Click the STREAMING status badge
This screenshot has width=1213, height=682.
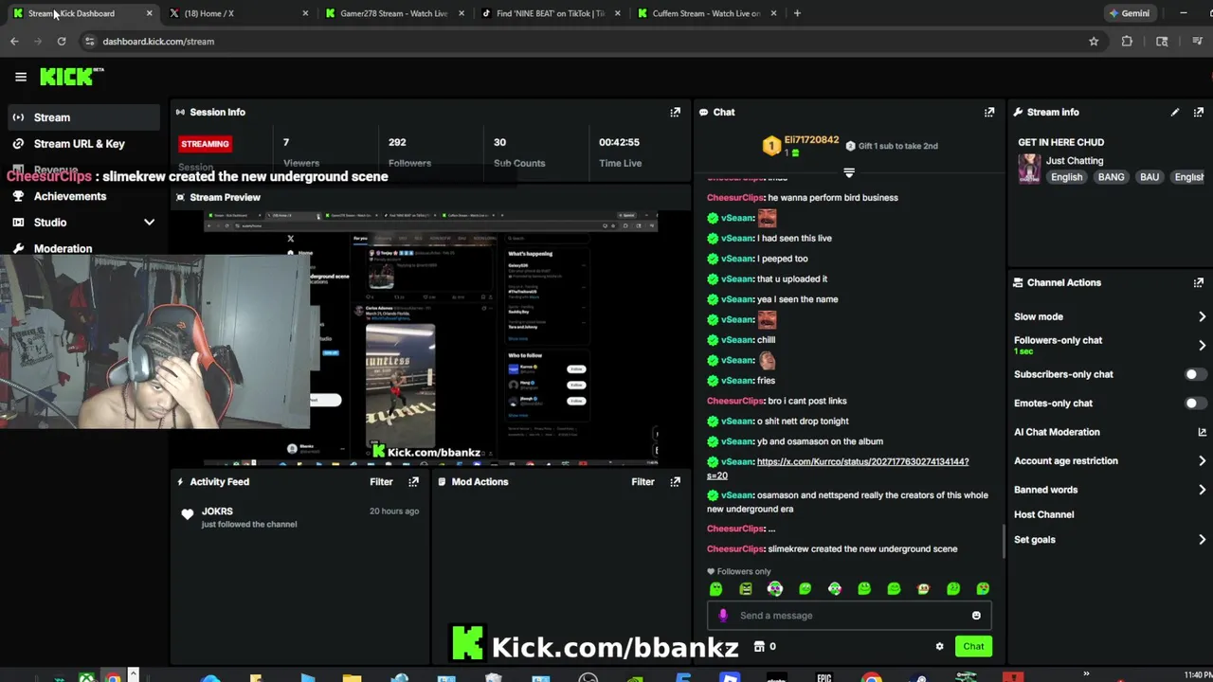(x=205, y=144)
